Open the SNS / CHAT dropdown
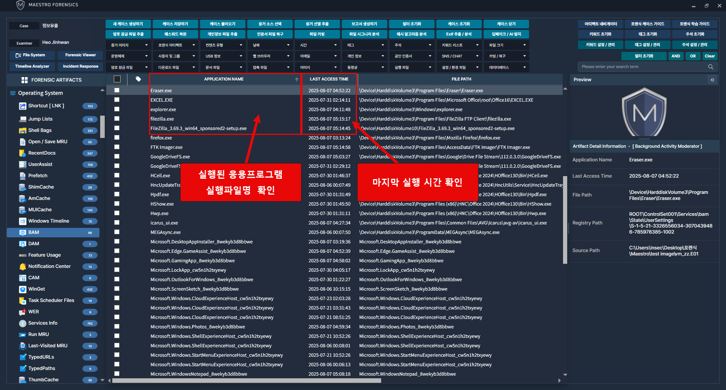This screenshot has width=726, height=390. 459,56
